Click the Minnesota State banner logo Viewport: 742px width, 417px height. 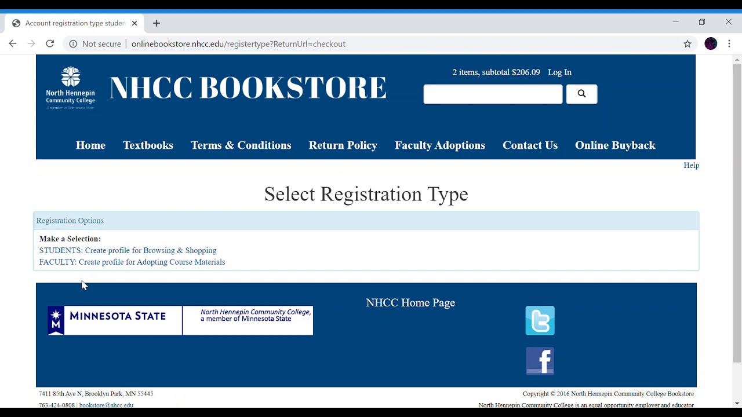[180, 320]
